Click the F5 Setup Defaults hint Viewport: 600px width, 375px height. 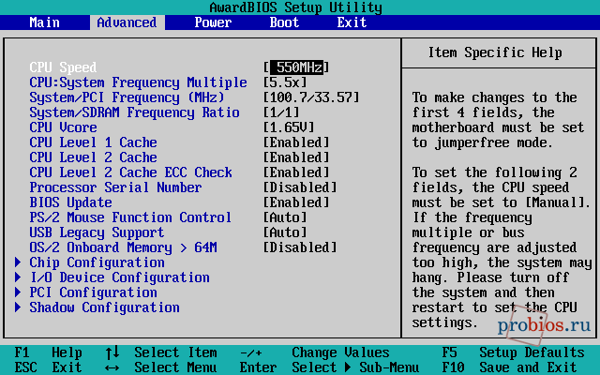pos(513,352)
